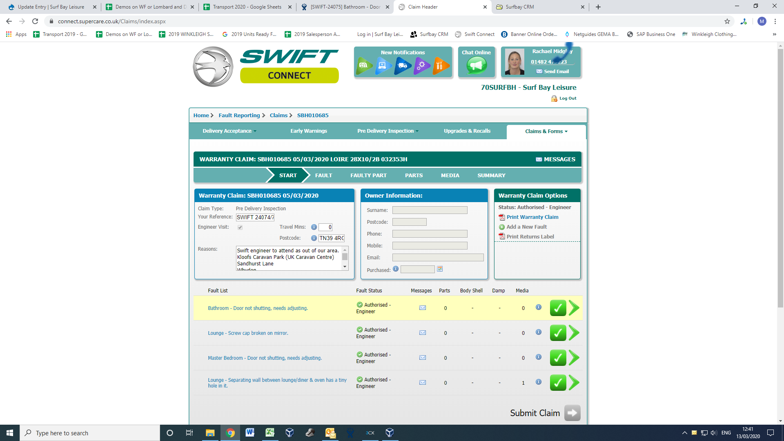
Task: Click the blue delivery truck notification icon
Action: point(402,65)
